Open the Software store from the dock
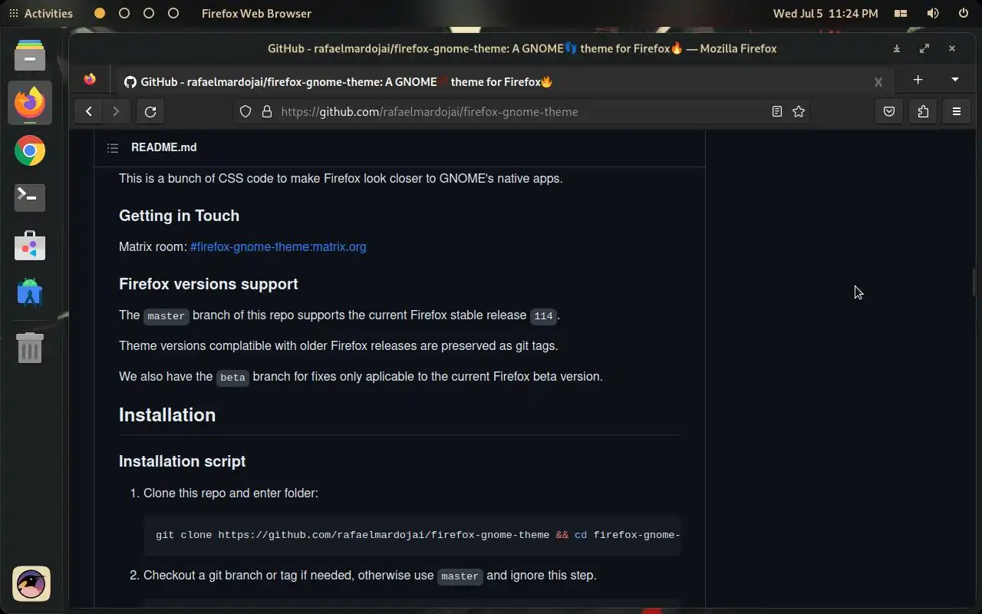 pos(30,246)
